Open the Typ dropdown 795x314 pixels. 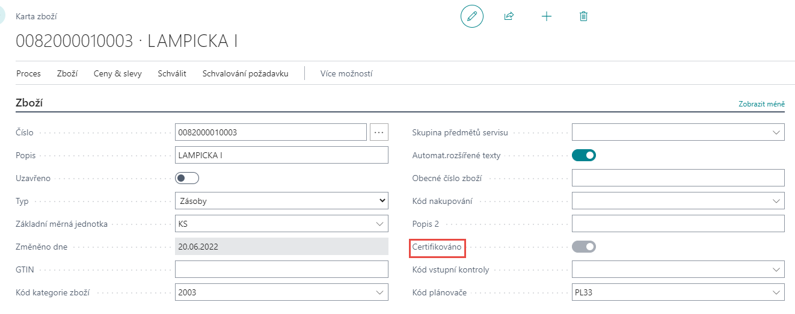(x=281, y=201)
